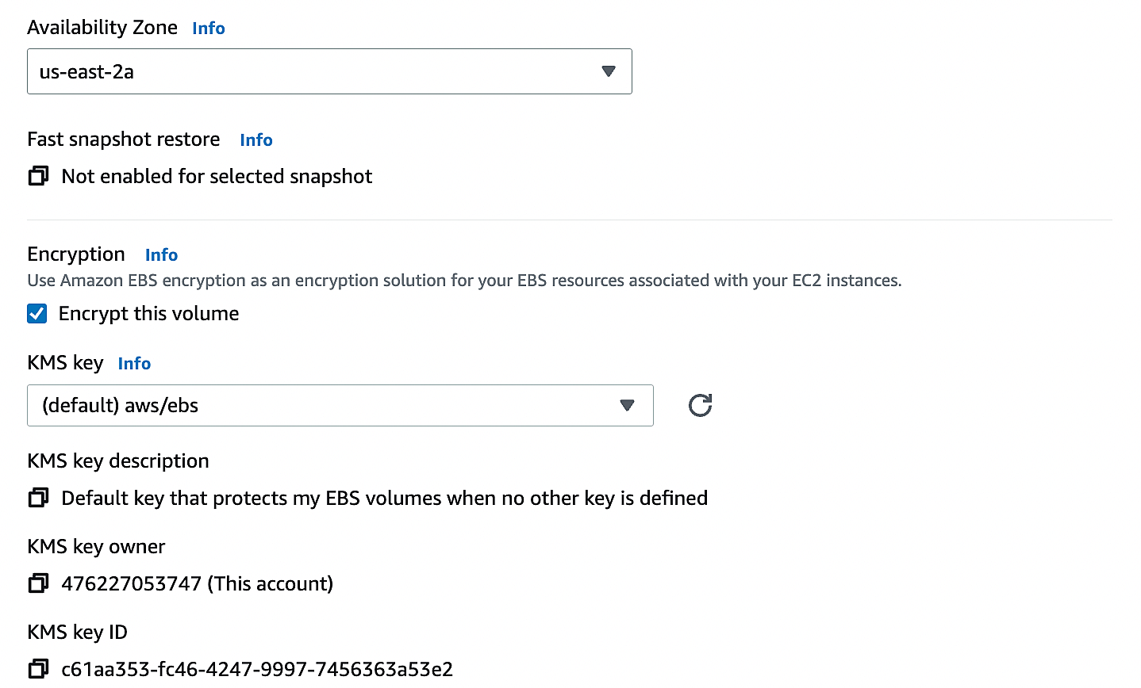Image resolution: width=1141 pixels, height=688 pixels.
Task: Copy the Fast snapshot restore status
Action: [x=38, y=176]
